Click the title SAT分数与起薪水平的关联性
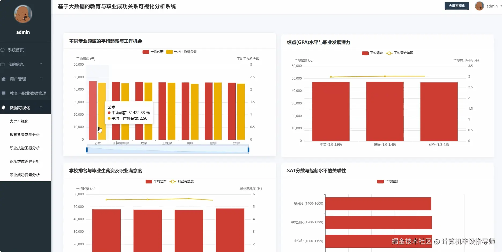 click(x=316, y=171)
